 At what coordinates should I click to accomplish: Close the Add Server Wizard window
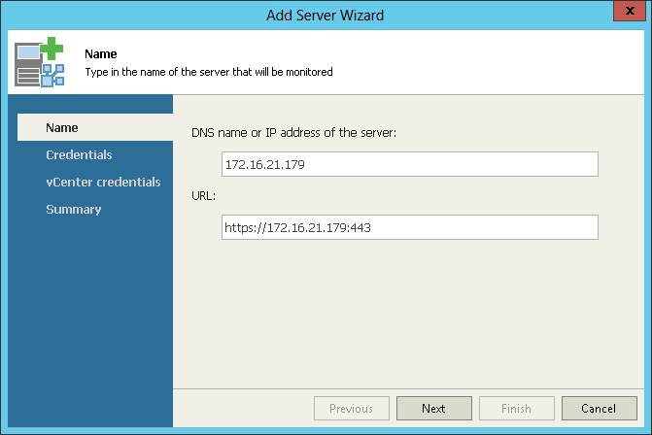(x=630, y=11)
